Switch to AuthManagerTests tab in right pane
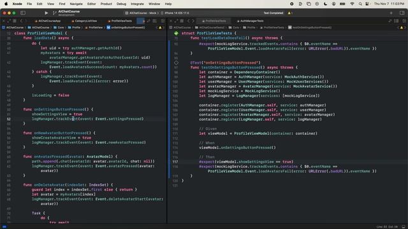Viewport: 408px width, 229px height. [x=251, y=21]
